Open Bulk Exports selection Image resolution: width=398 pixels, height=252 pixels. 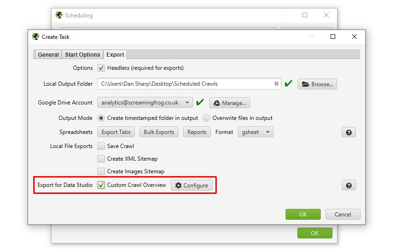pyautogui.click(x=159, y=132)
